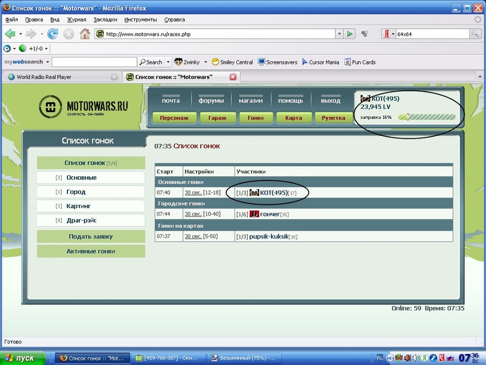Viewport: 486px width, 365px height.
Task: Go to the Home page icon
Action: (85, 34)
